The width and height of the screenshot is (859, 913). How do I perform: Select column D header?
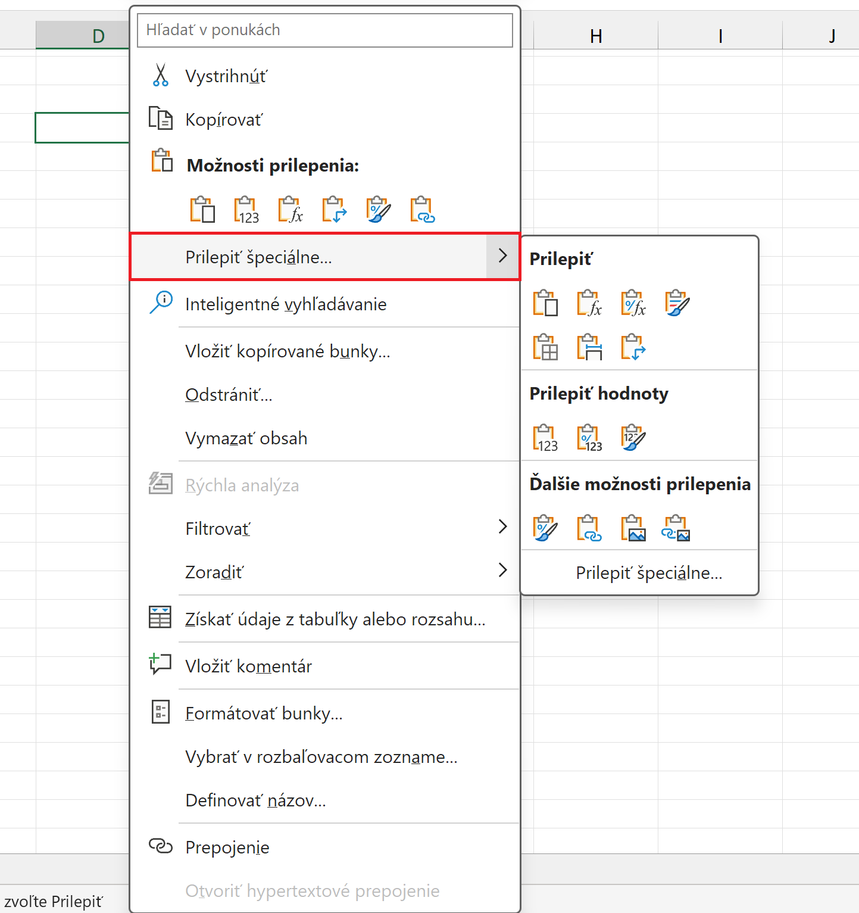click(x=82, y=36)
